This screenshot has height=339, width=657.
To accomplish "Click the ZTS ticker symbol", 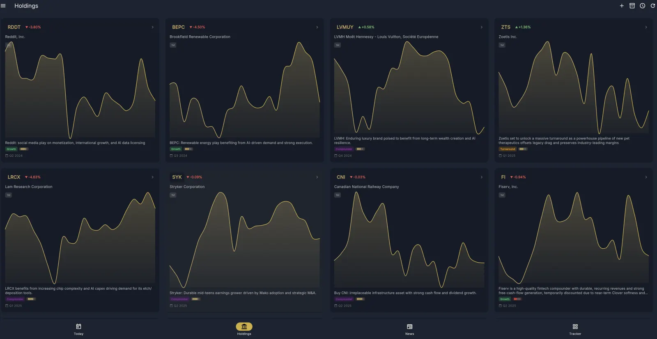I will tap(505, 27).
